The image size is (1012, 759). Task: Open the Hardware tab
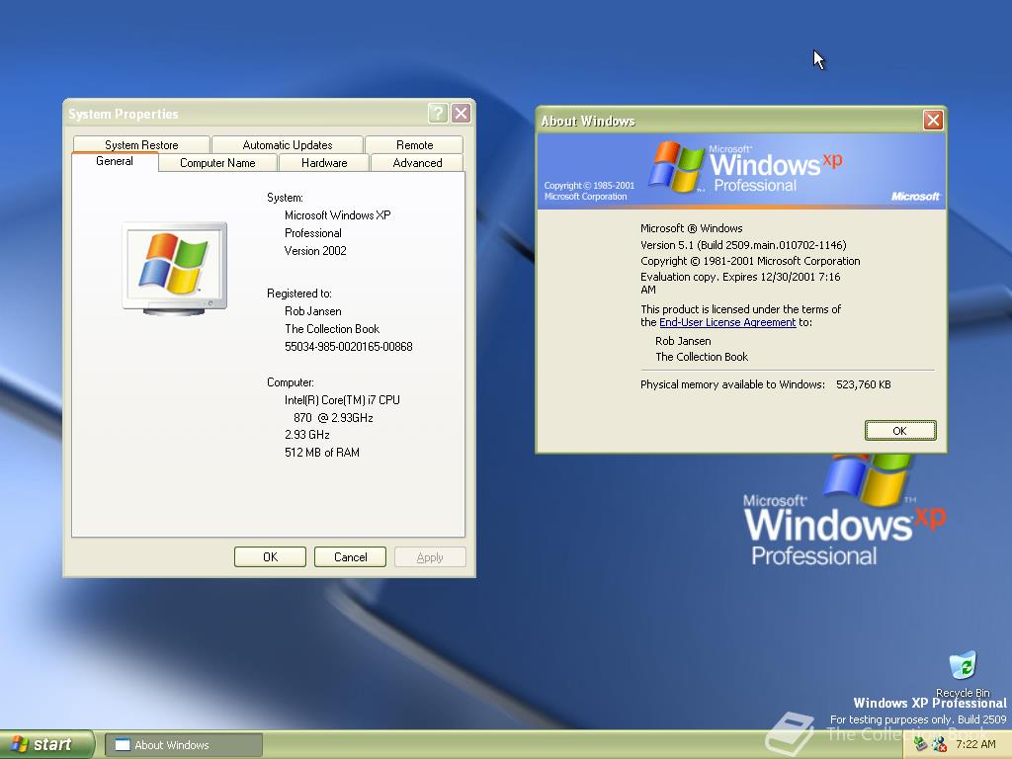(x=324, y=163)
